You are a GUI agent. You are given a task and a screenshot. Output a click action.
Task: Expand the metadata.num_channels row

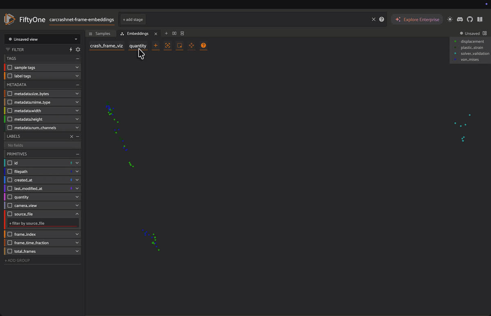[x=77, y=128]
